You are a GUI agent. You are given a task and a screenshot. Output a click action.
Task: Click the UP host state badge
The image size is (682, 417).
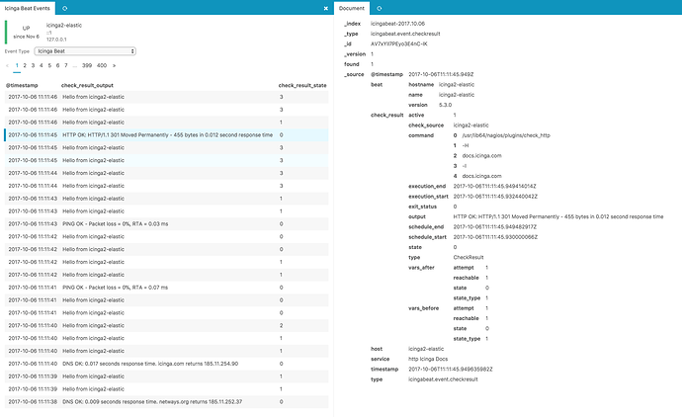click(26, 29)
